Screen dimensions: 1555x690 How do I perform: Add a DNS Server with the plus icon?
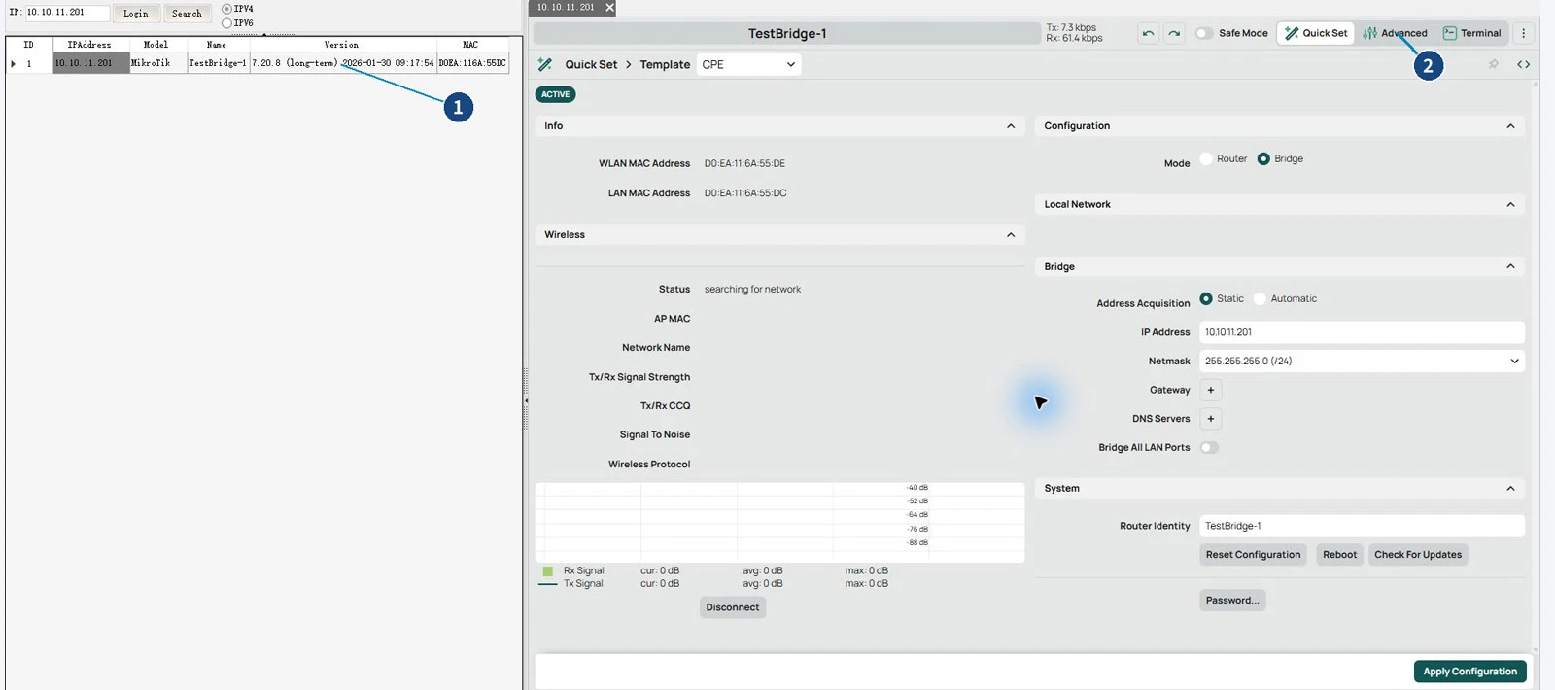[x=1211, y=419]
